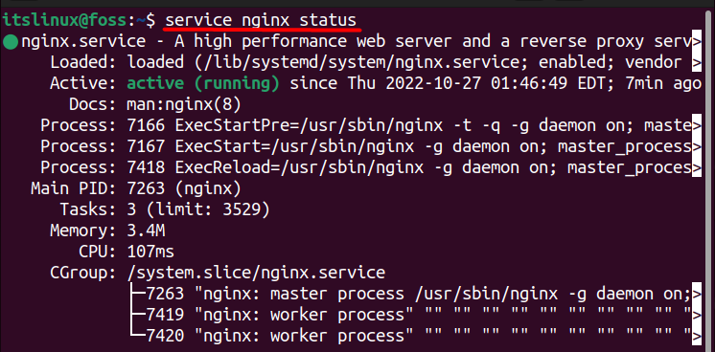Screen dimensions: 715x352
Task: Click truncation arrow on the Loaded line
Action: tap(696, 62)
